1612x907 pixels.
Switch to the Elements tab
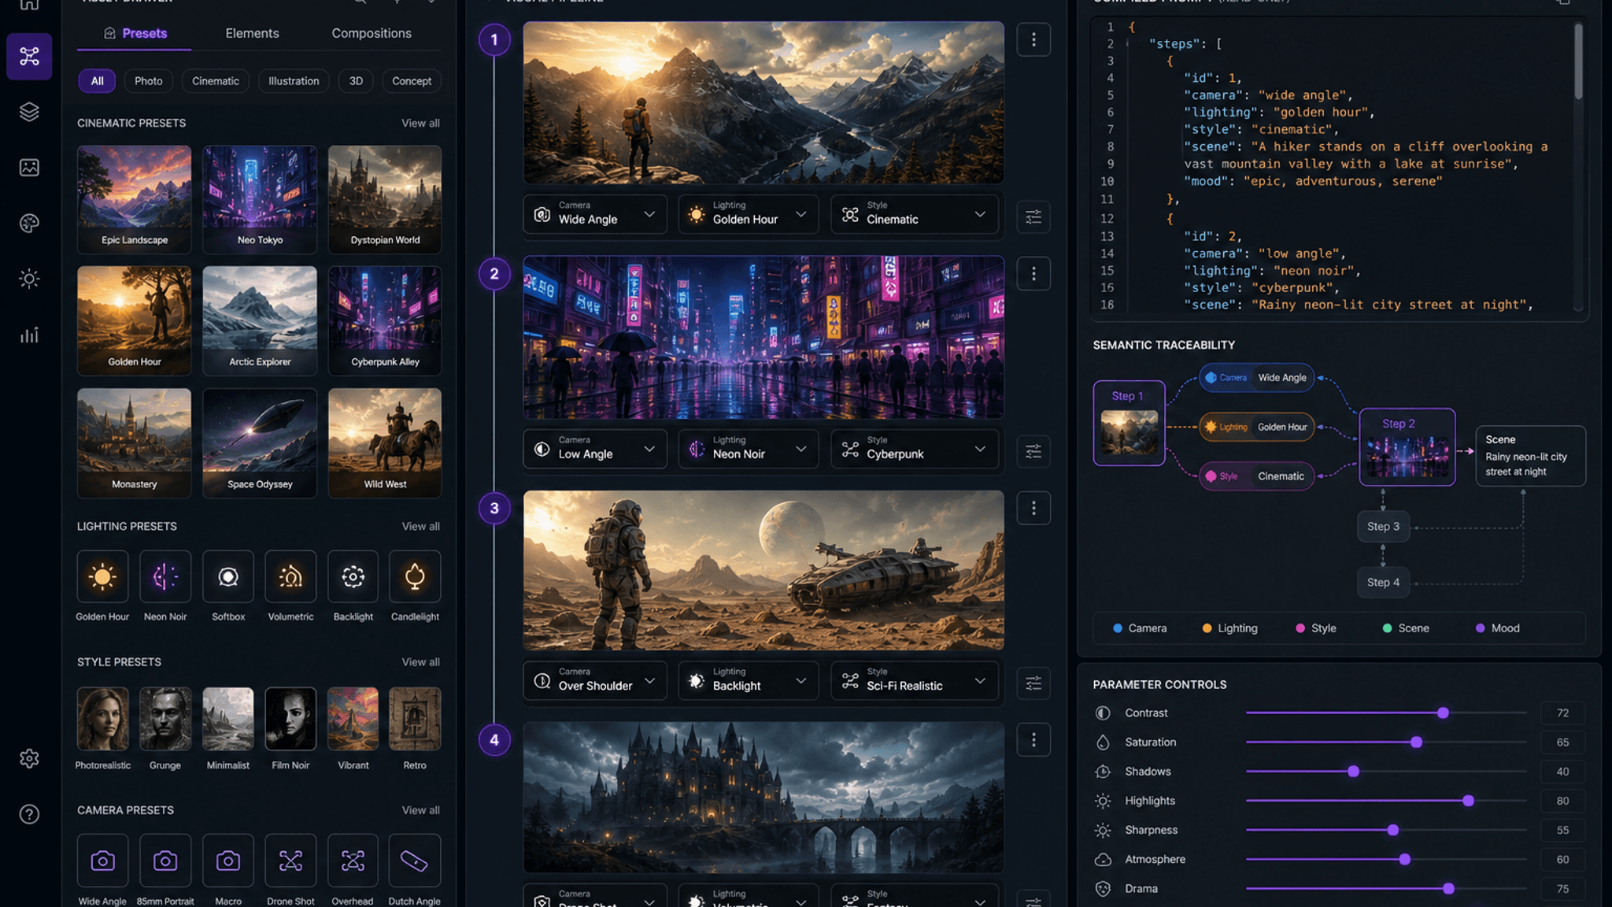[252, 33]
